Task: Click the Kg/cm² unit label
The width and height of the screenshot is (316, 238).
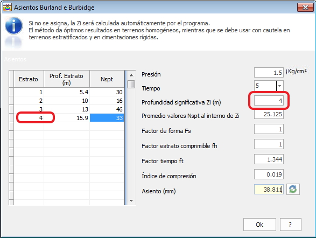Action: [297, 71]
